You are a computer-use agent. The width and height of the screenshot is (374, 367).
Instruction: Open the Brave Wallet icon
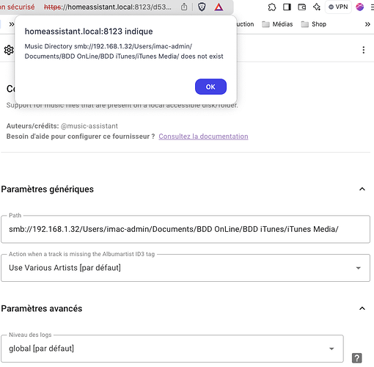tap(302, 7)
